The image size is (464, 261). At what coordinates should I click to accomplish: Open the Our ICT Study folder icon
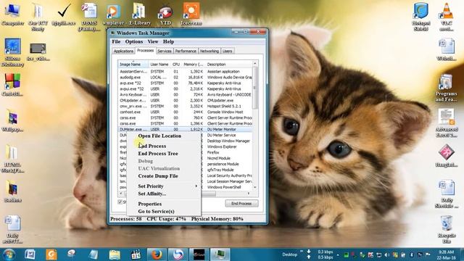[x=38, y=17]
